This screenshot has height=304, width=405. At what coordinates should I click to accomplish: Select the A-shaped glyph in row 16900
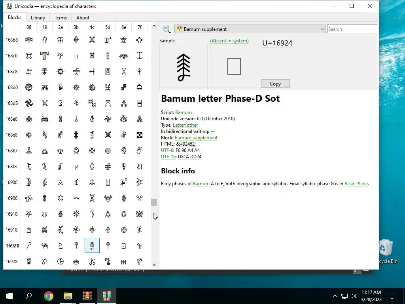pos(61,182)
